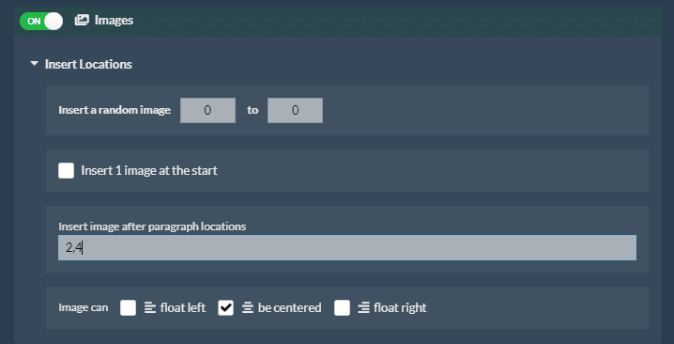Click the float right alignment icon
The width and height of the screenshot is (674, 344).
point(363,308)
